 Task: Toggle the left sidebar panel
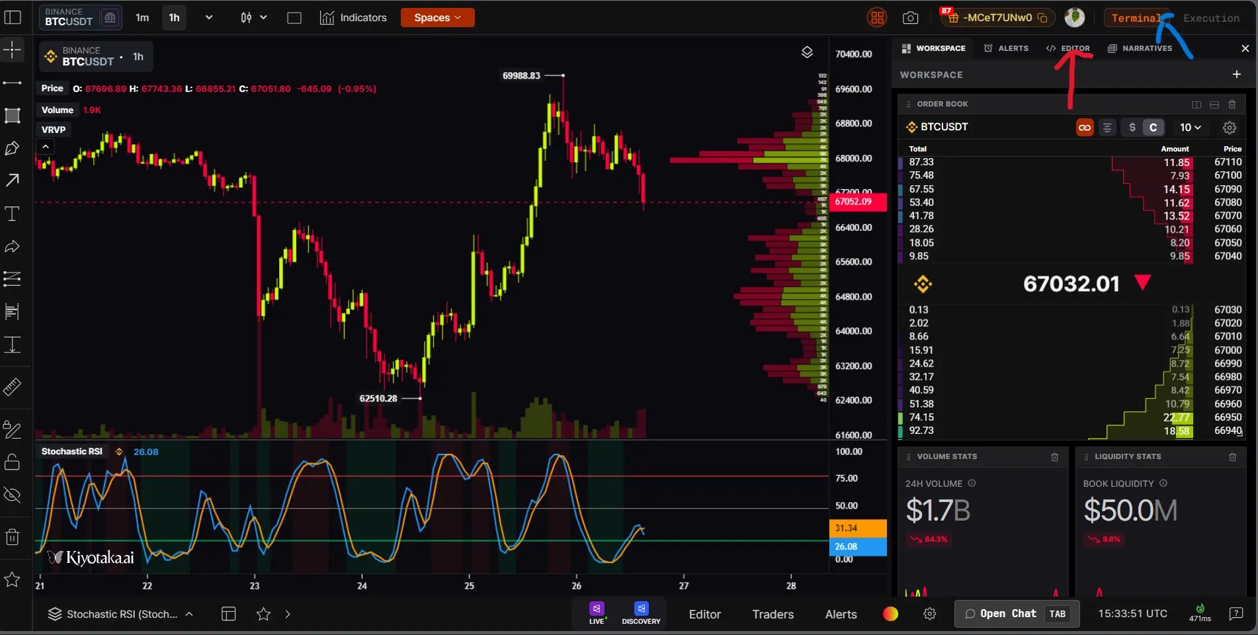(13, 17)
